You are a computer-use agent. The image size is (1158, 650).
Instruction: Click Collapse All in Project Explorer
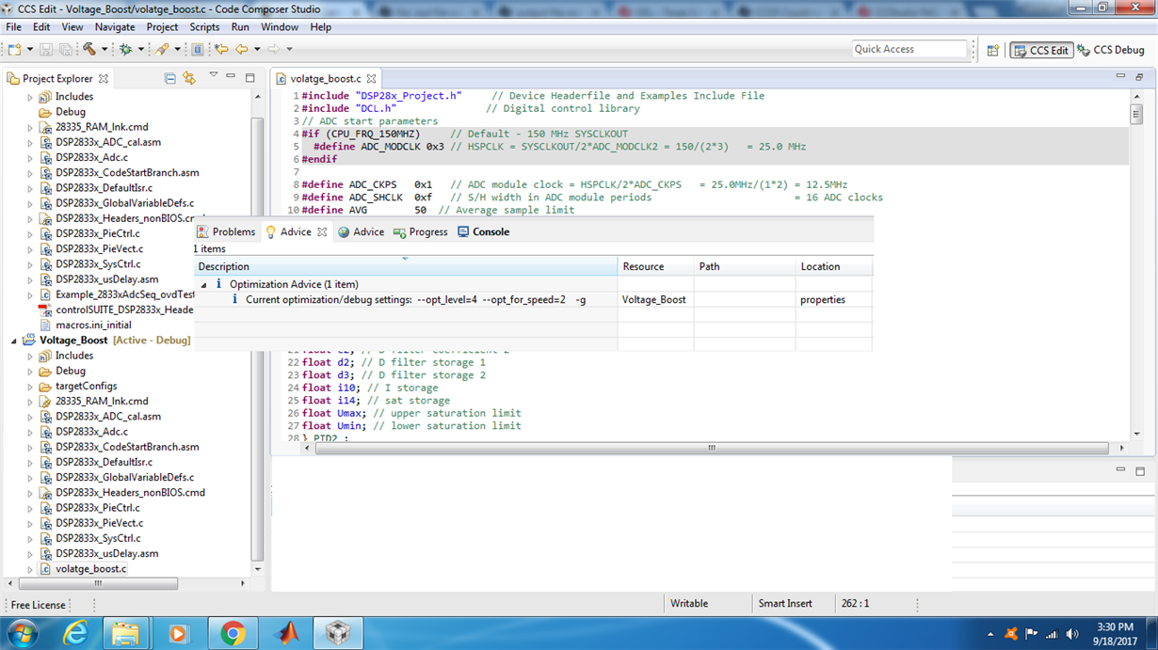[x=169, y=79]
